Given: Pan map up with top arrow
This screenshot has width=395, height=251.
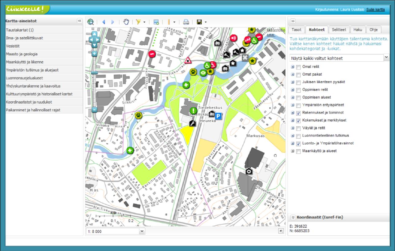Looking at the screenshot, I should (94, 34).
